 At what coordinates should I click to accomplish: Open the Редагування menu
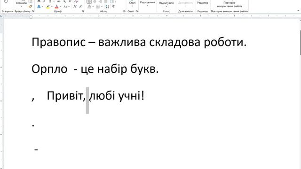147,4
